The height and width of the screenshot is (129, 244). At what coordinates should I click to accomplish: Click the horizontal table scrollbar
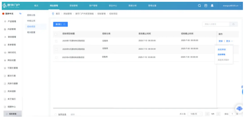(x=135, y=108)
